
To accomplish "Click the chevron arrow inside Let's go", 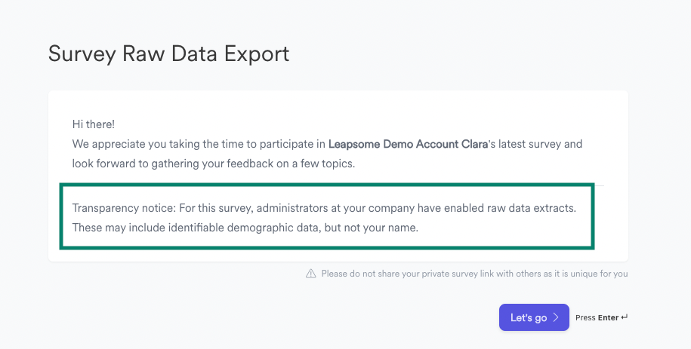I will pos(556,317).
